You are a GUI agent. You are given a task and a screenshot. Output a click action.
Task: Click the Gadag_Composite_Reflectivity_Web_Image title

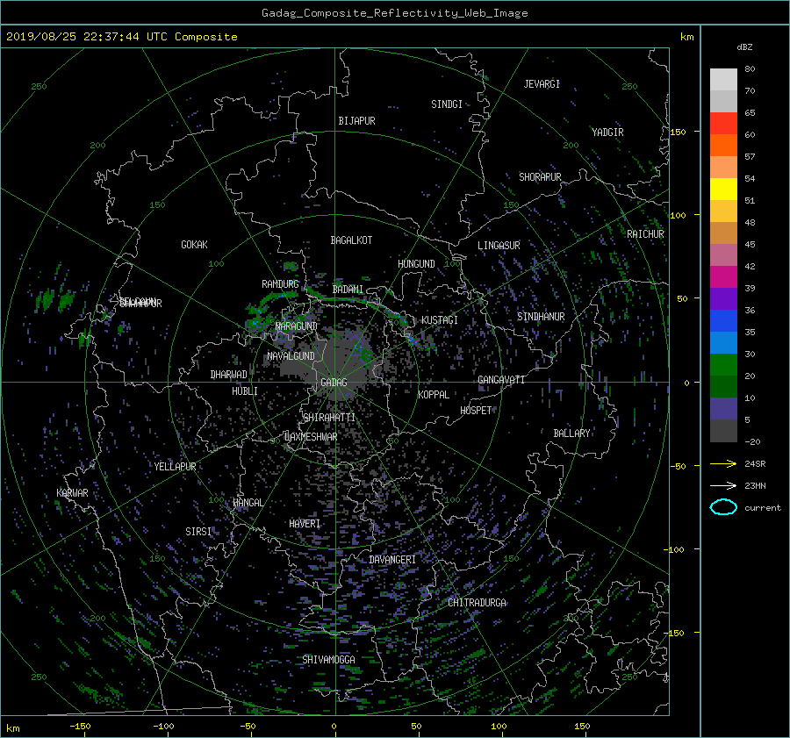[x=394, y=13]
